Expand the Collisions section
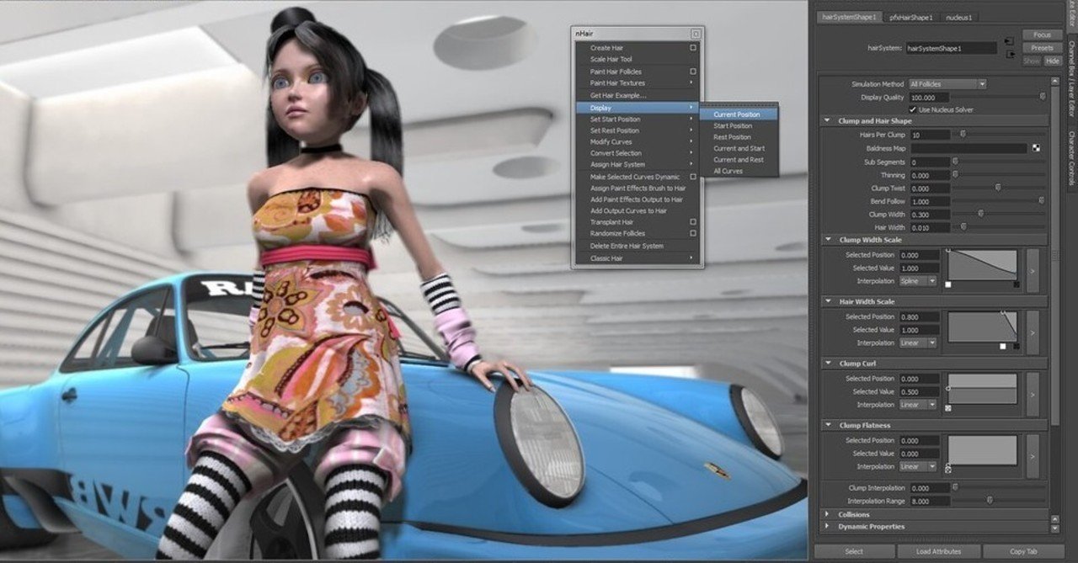The image size is (1078, 563). 827,514
